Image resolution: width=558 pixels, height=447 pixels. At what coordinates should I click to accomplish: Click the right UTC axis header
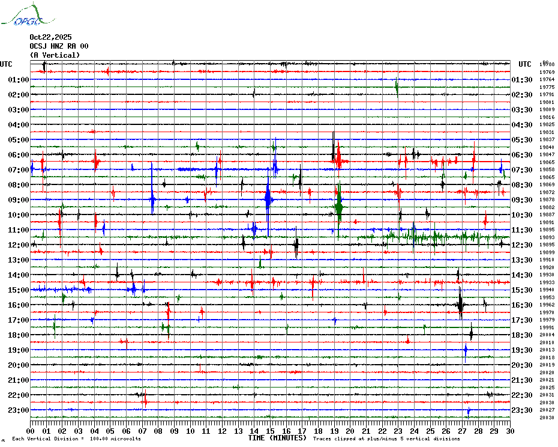(x=525, y=64)
